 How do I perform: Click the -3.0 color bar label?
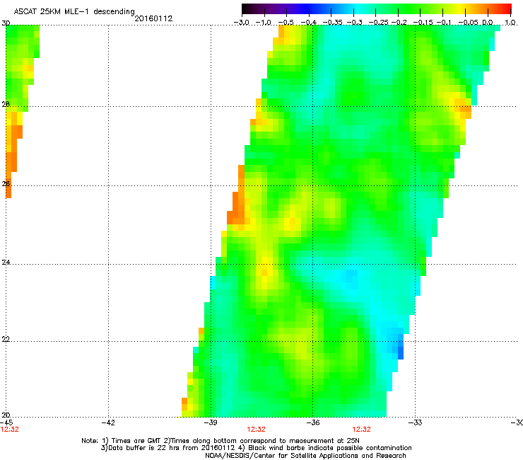coord(241,23)
